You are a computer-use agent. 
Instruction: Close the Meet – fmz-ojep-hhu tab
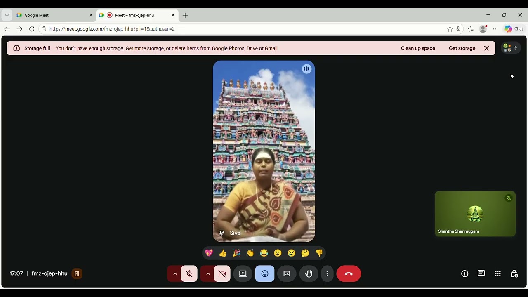point(173,15)
